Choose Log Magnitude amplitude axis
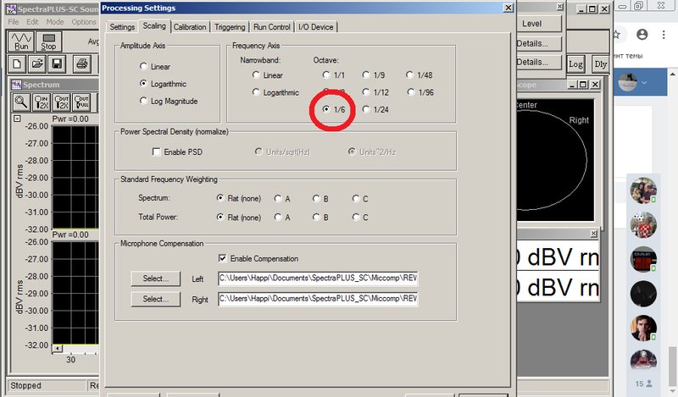Image resolution: width=678 pixels, height=397 pixels. 143,101
